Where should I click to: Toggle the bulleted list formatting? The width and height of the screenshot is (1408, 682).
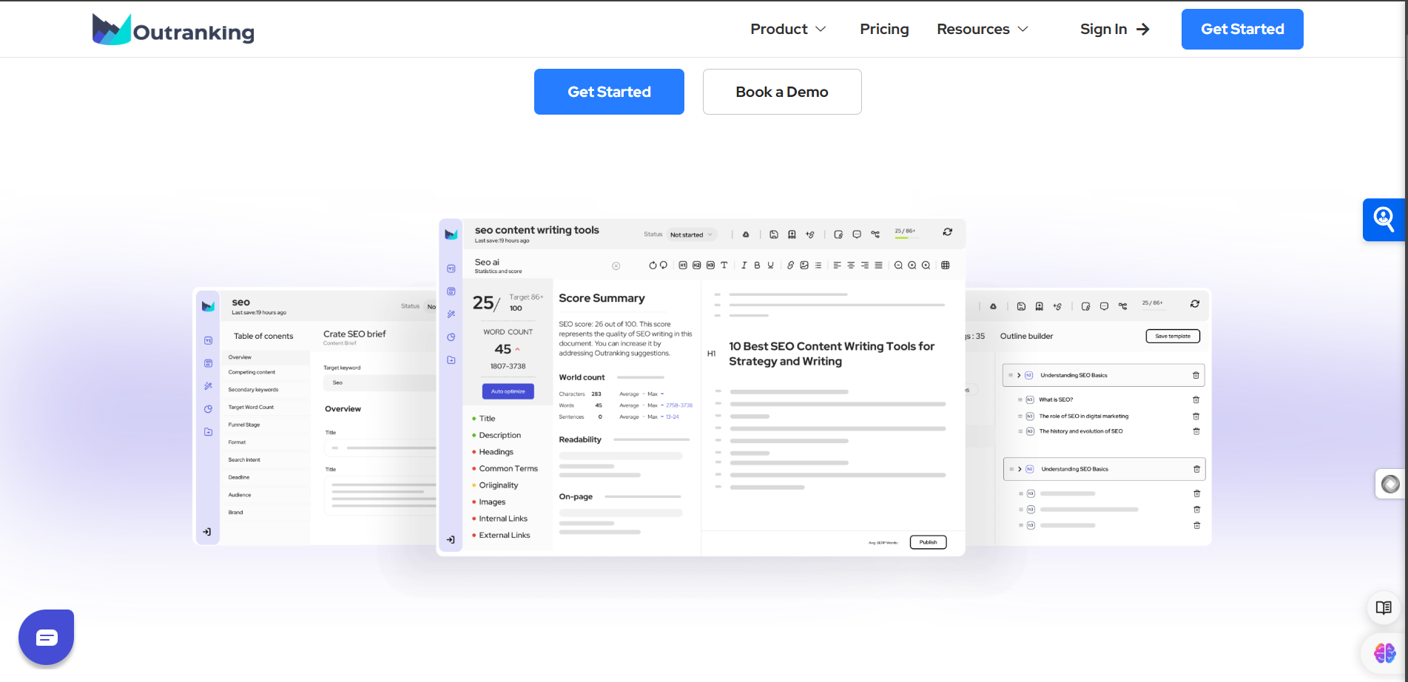(x=818, y=266)
